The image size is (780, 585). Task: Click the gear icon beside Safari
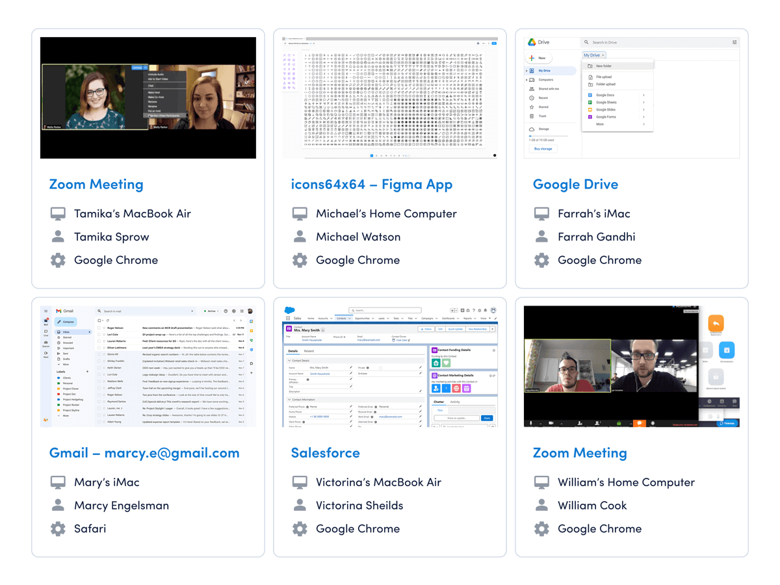click(58, 528)
